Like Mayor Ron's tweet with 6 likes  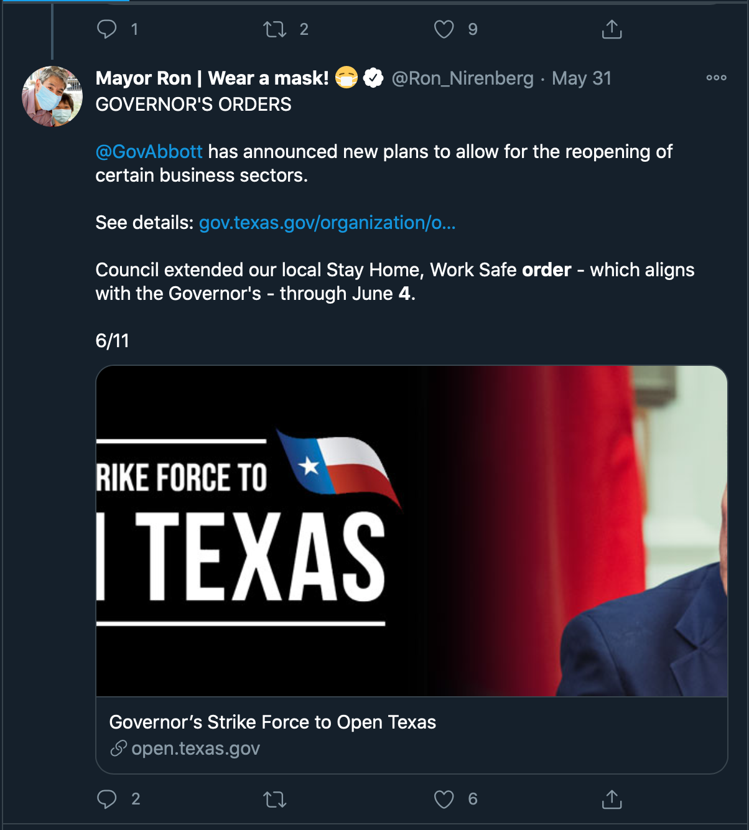pyautogui.click(x=444, y=799)
